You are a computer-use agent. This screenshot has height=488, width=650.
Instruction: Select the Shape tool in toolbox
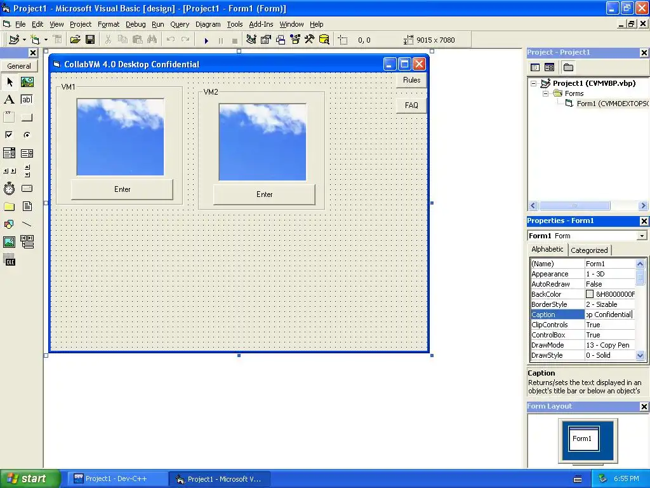coord(9,224)
